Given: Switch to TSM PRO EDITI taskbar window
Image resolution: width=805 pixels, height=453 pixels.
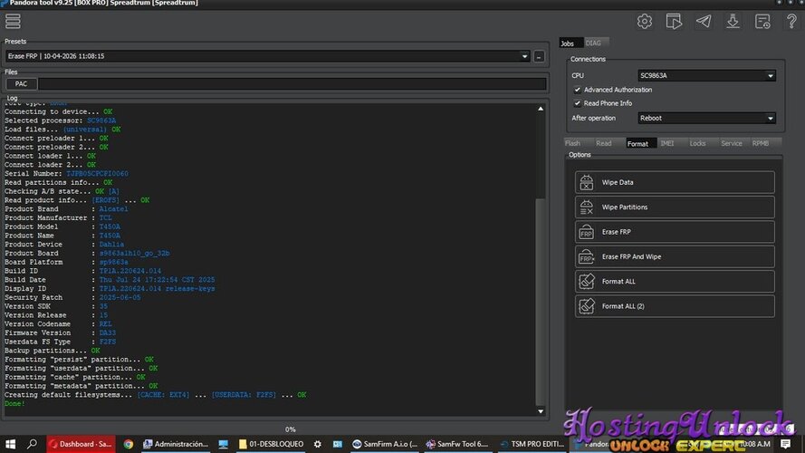Looking at the screenshot, I should click(532, 444).
